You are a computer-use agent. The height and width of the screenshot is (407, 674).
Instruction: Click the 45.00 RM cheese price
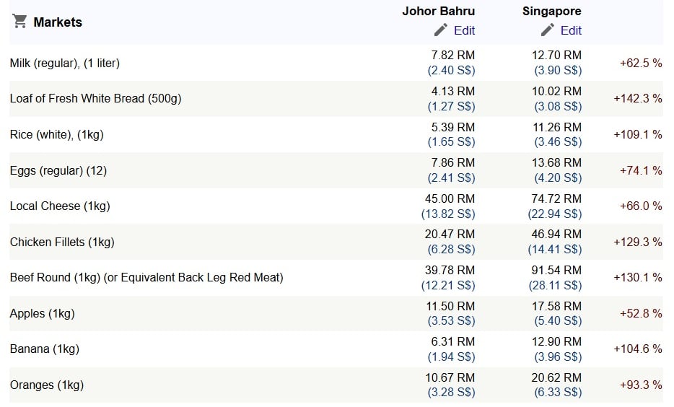tap(450, 199)
